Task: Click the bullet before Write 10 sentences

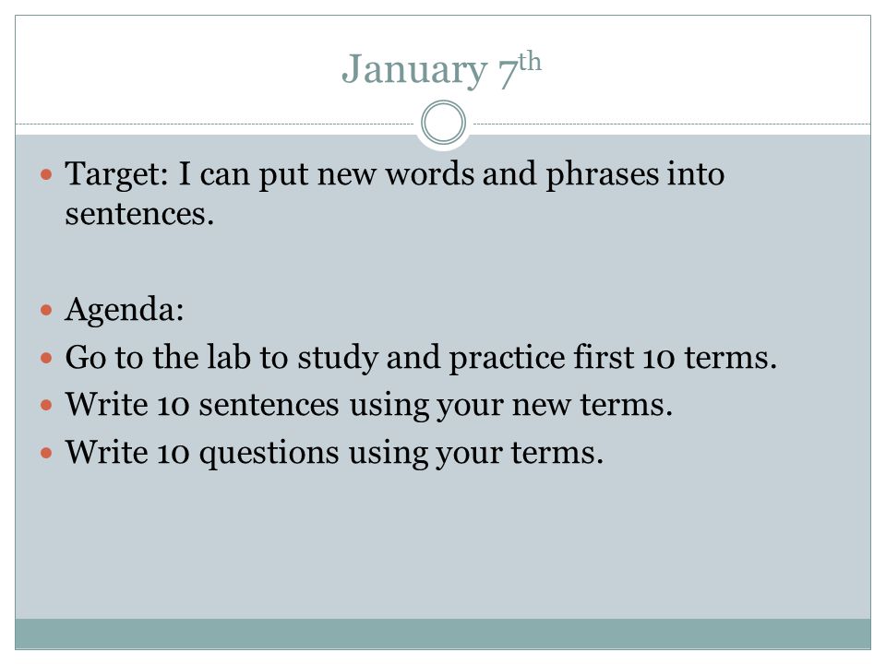Action: tap(46, 405)
